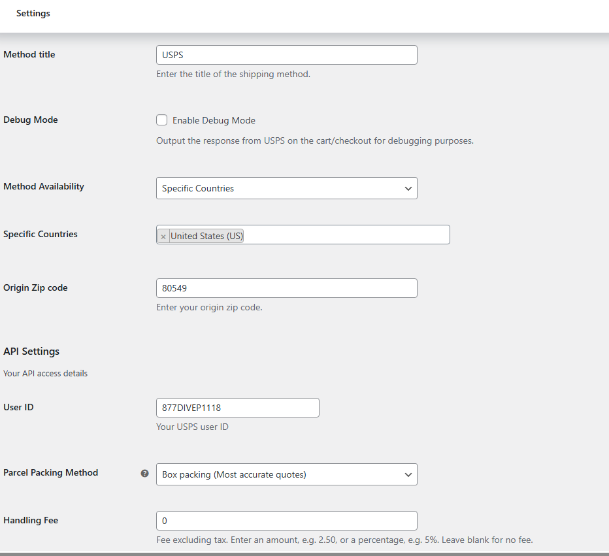Click the Enable Debug Mode label text

tap(214, 120)
